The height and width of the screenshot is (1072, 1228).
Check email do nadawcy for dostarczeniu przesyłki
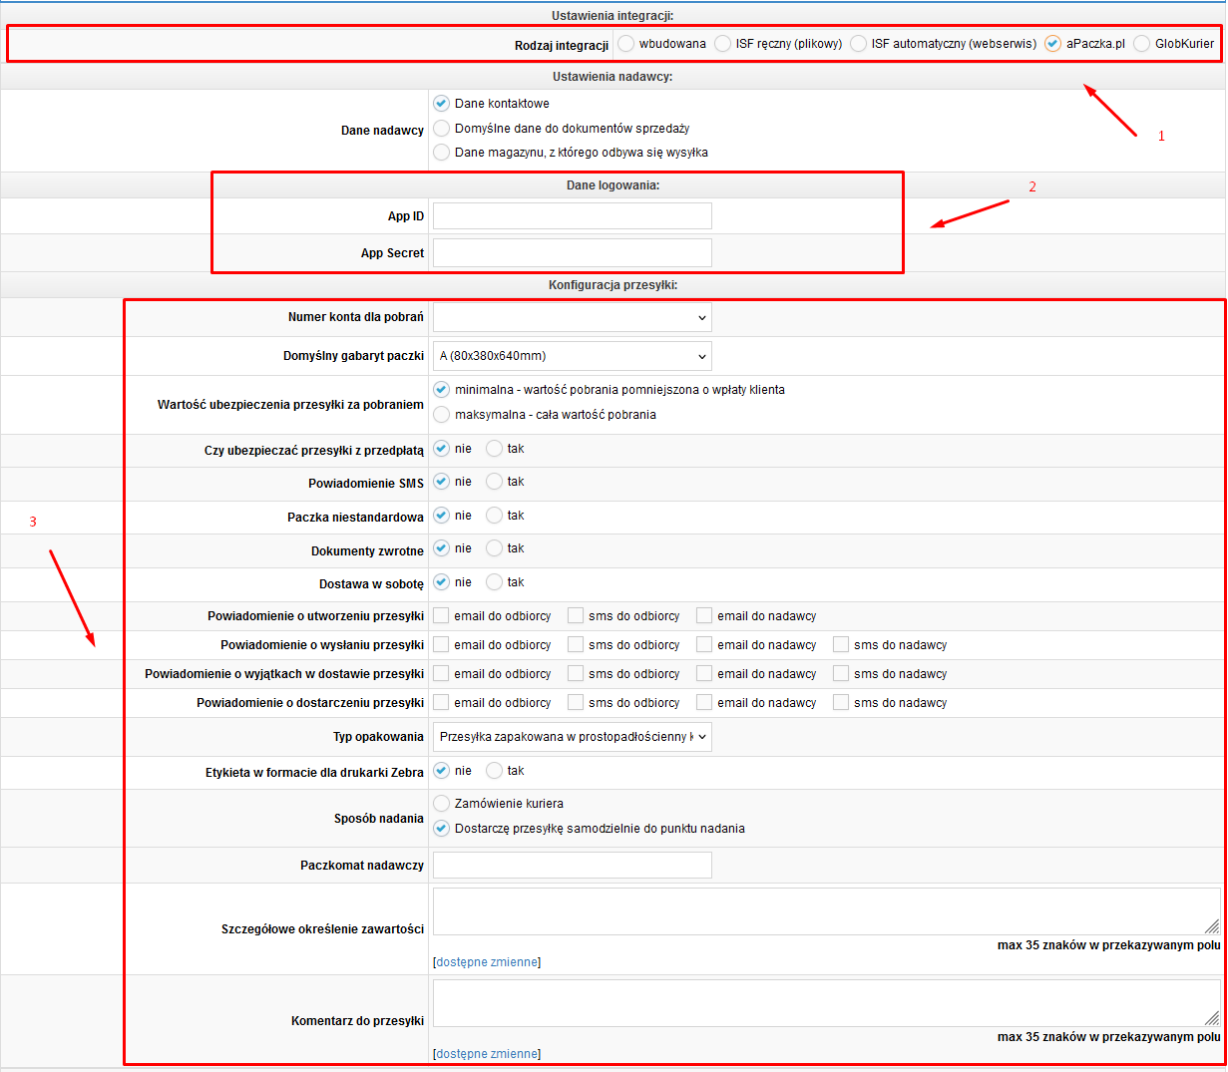(x=704, y=703)
